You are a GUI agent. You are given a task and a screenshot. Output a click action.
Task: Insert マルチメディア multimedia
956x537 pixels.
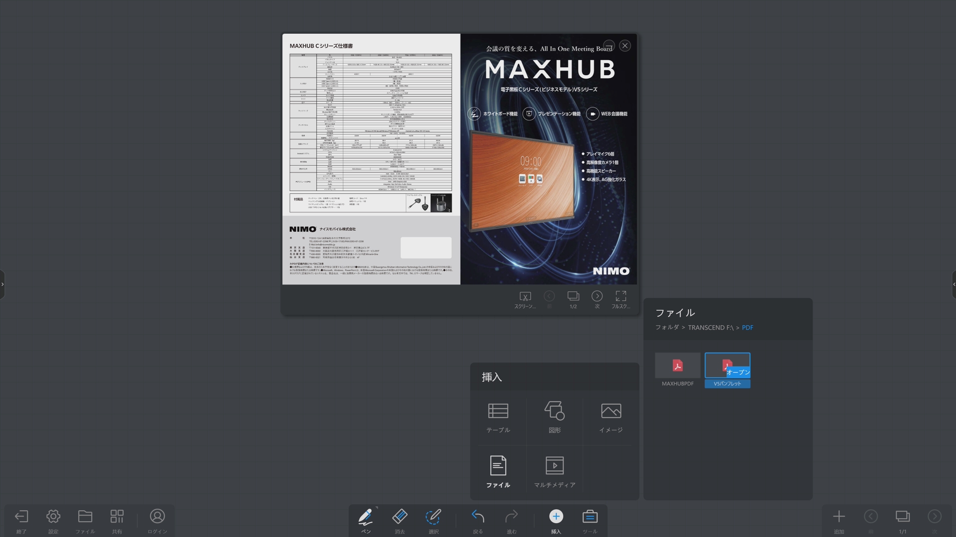tap(555, 471)
